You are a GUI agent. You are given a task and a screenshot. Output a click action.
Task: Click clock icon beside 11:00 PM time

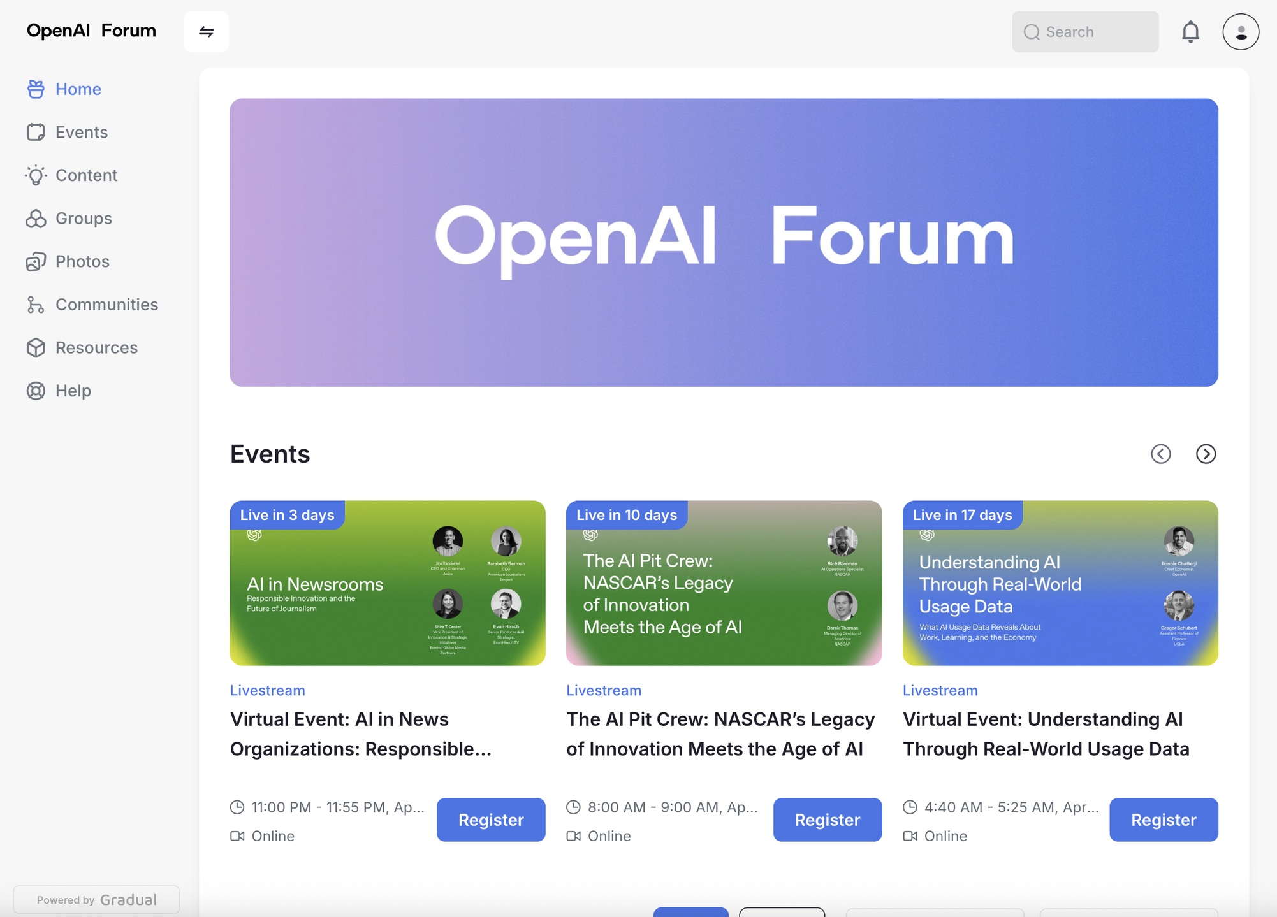pos(237,807)
